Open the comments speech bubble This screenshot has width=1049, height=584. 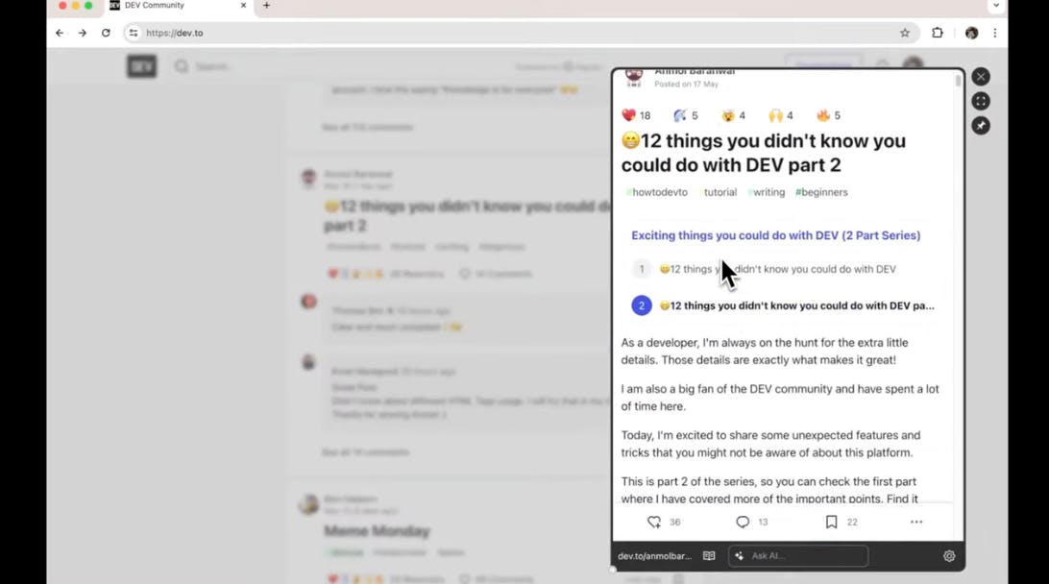coord(743,522)
